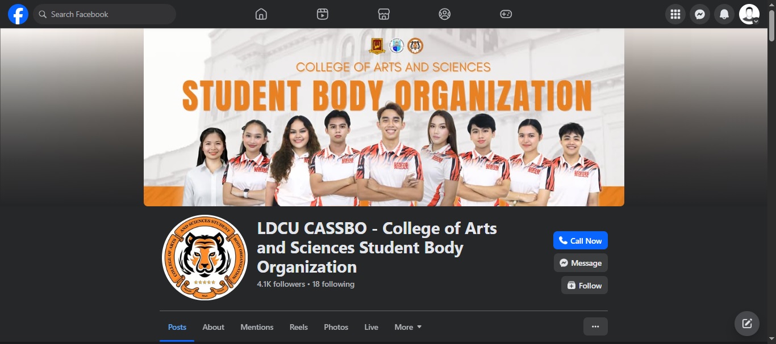The image size is (776, 344).
Task: Click the Search Facebook field
Action: (105, 14)
